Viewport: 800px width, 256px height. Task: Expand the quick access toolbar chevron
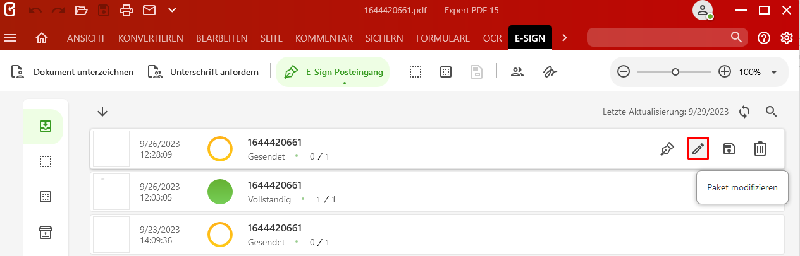[173, 10]
